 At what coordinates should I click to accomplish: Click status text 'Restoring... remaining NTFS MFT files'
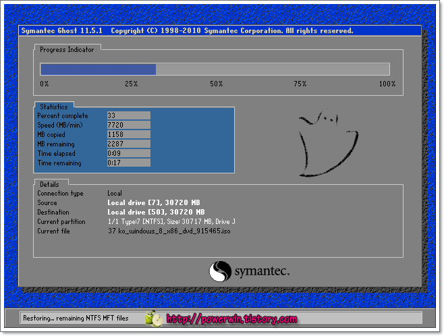76,318
